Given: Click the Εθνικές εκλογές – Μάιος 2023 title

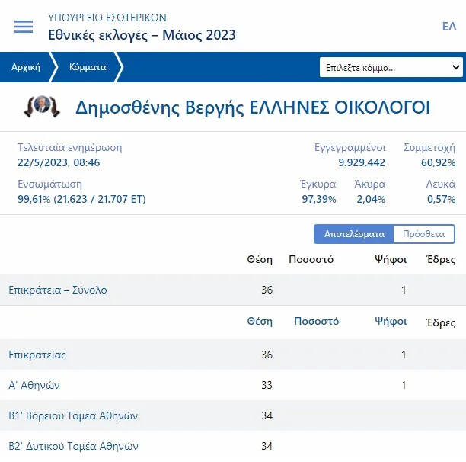Looking at the screenshot, I should pos(142,35).
